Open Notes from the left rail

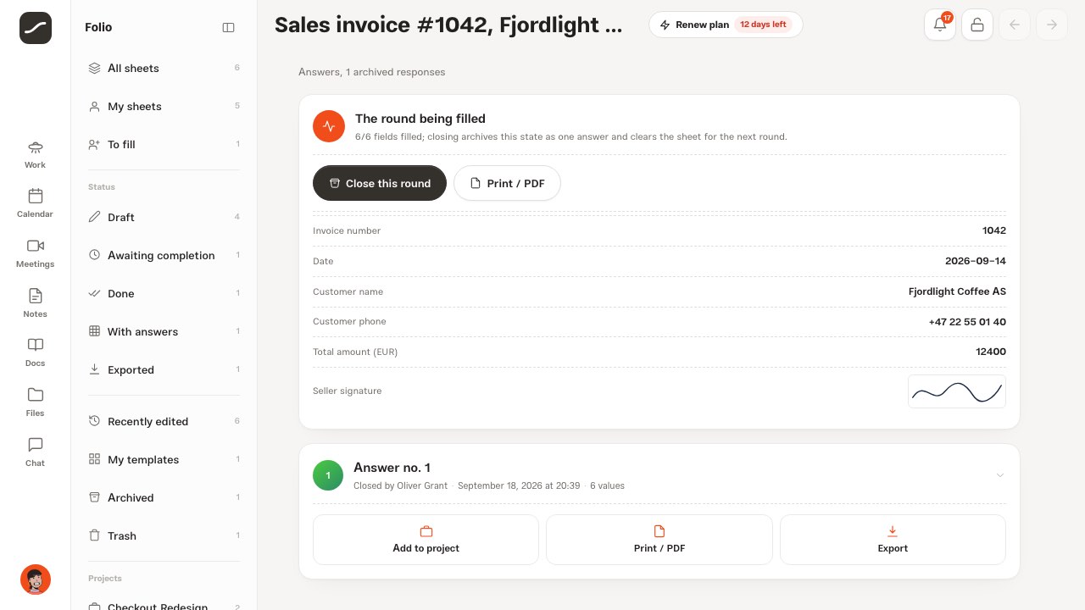(35, 303)
